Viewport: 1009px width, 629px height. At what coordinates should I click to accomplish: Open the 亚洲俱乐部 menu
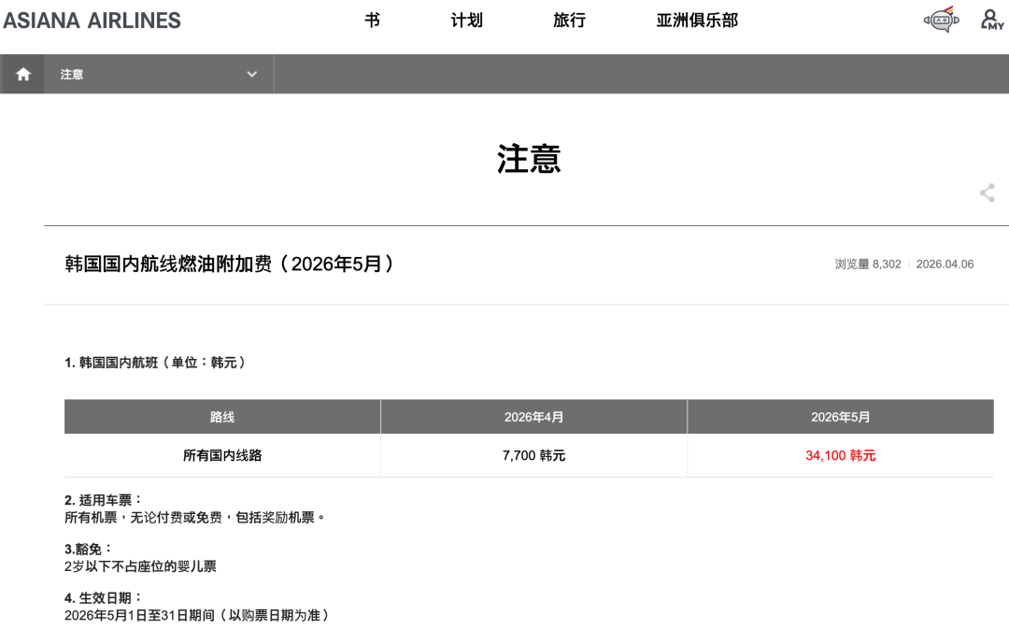coord(697,21)
